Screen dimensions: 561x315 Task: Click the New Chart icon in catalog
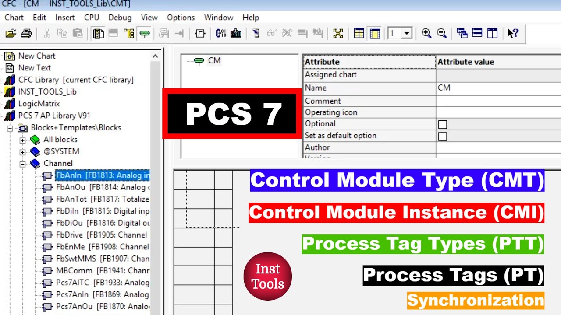(x=10, y=56)
